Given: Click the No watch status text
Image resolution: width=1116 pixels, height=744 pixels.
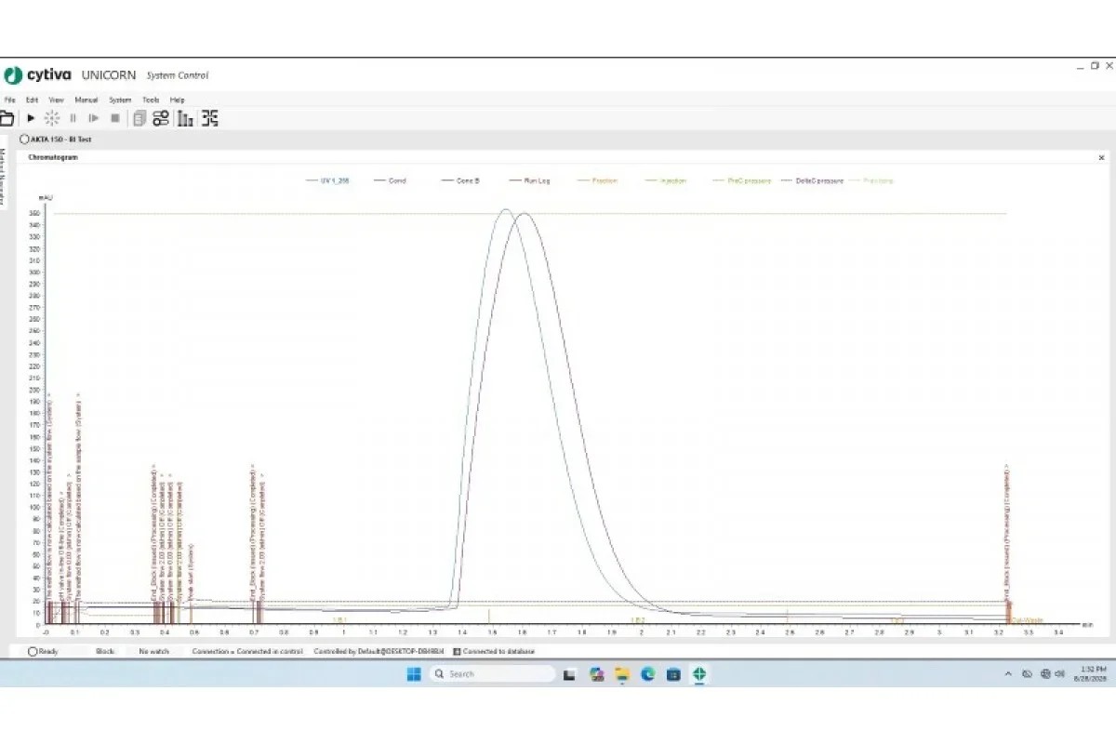Looking at the screenshot, I should [x=153, y=651].
